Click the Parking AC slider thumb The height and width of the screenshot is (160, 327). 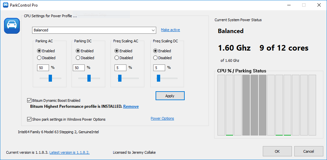[50, 78]
